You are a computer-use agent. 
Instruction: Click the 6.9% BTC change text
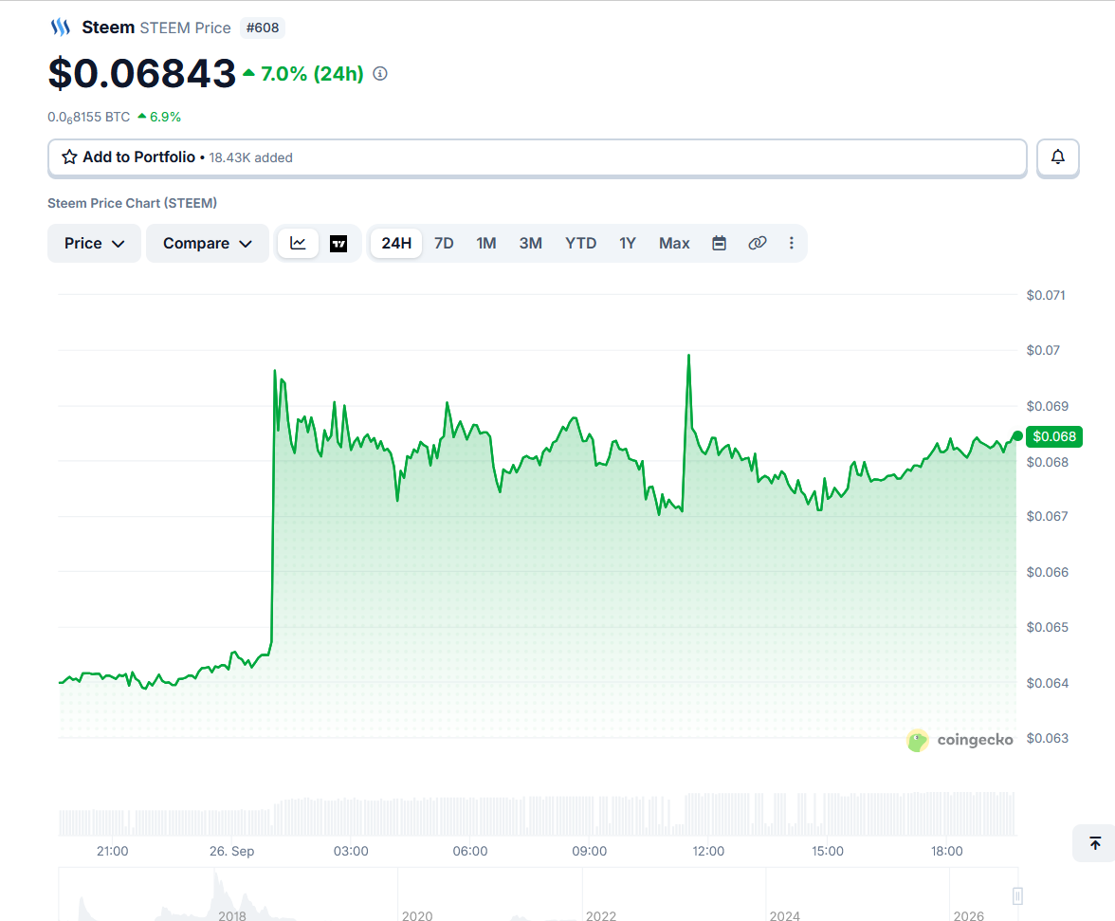165,117
